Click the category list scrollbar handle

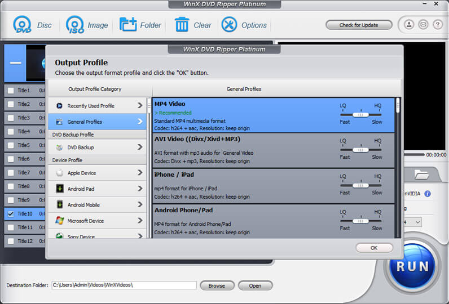coord(149,105)
